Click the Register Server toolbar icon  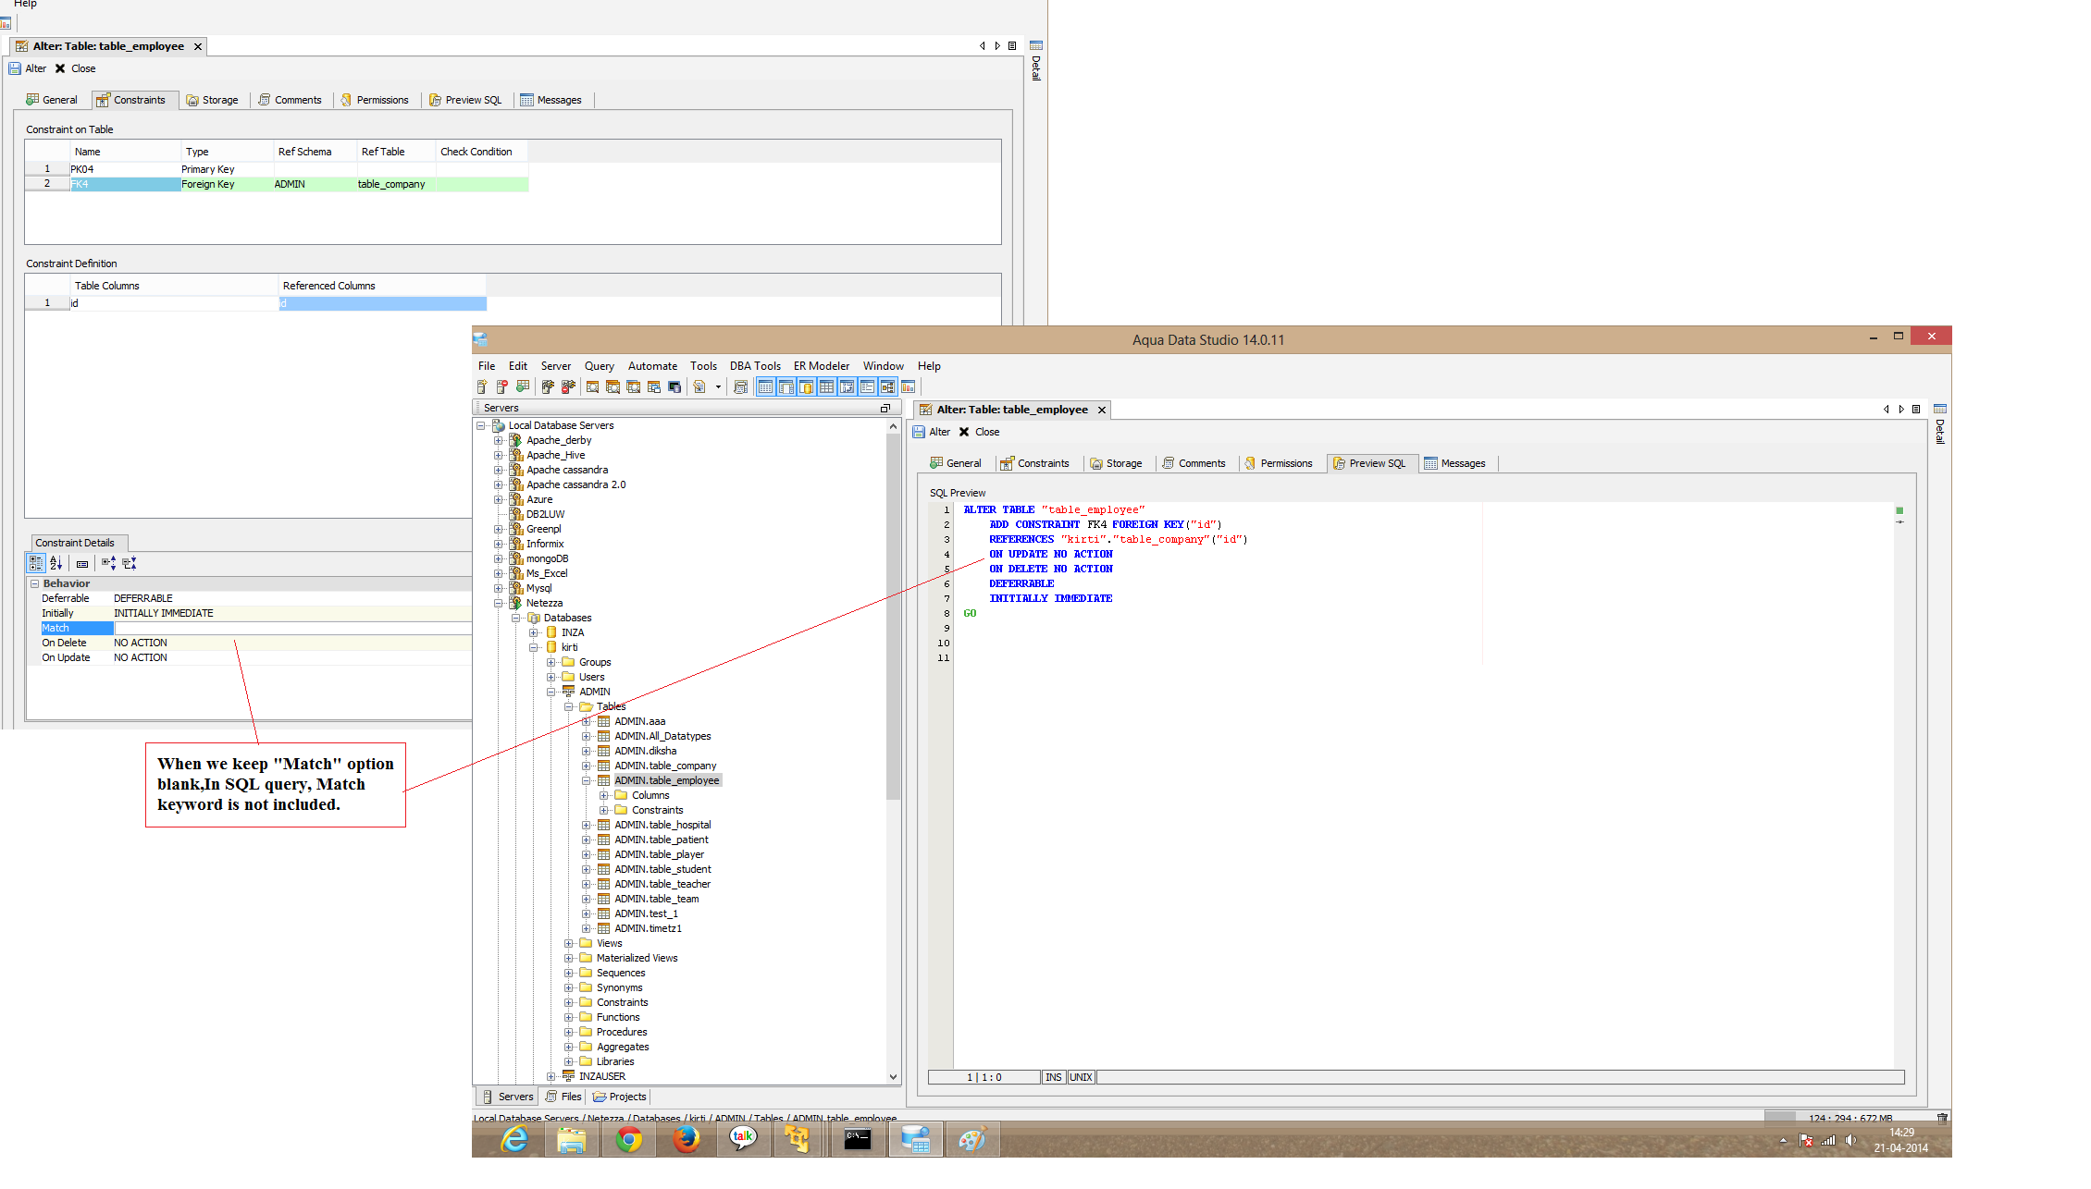tap(482, 387)
